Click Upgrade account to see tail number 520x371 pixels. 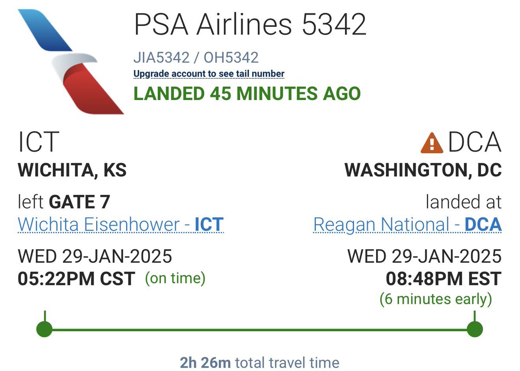point(209,74)
